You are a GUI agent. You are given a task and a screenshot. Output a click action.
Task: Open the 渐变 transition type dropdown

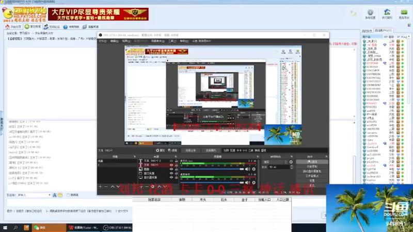pyautogui.click(x=275, y=162)
